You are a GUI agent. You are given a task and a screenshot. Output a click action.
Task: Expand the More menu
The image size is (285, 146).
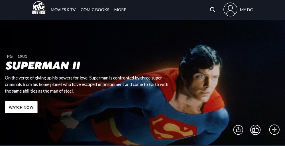[120, 10]
